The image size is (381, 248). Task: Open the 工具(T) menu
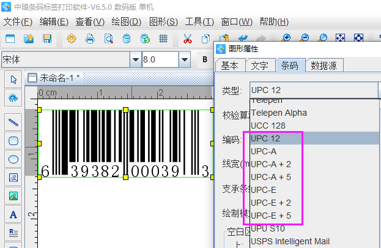click(199, 22)
